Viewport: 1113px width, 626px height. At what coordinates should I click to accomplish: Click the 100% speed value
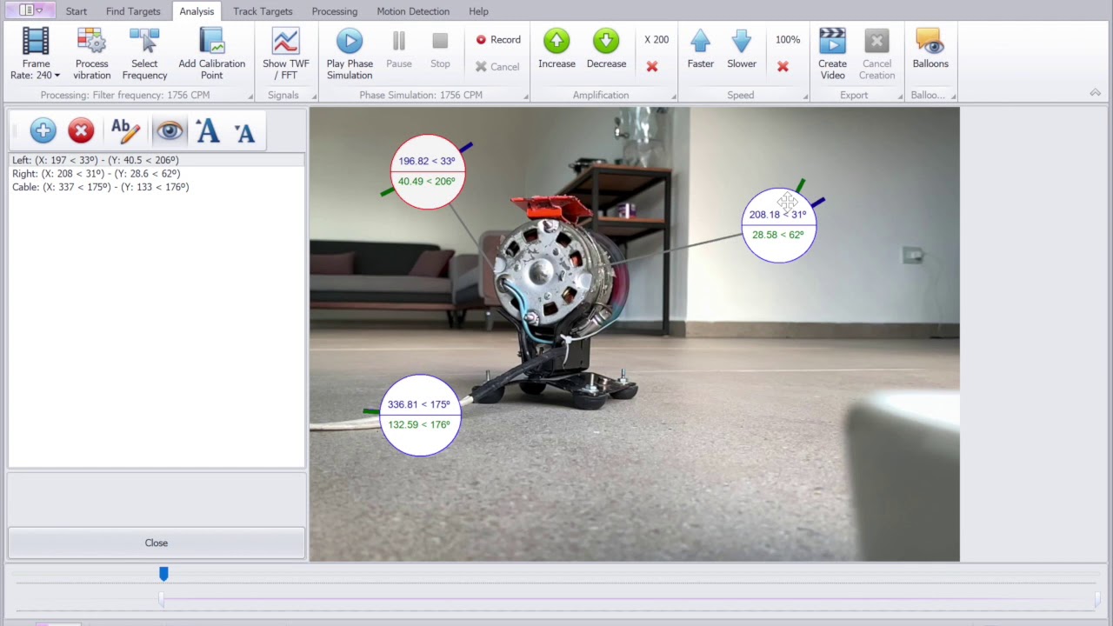pyautogui.click(x=788, y=40)
